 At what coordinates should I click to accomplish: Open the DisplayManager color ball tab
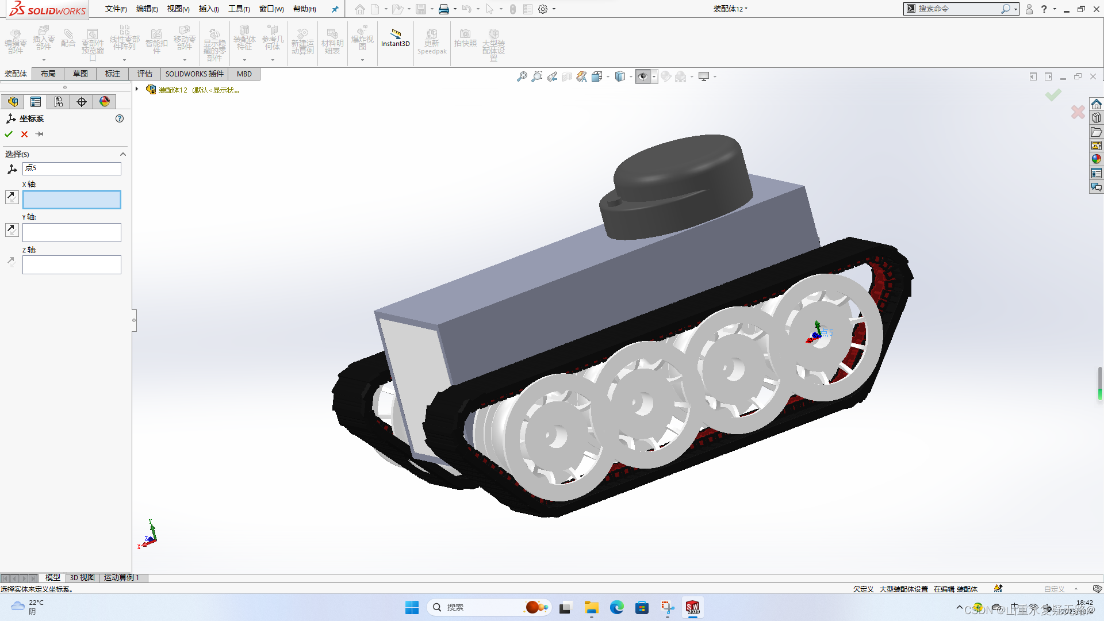pos(105,102)
